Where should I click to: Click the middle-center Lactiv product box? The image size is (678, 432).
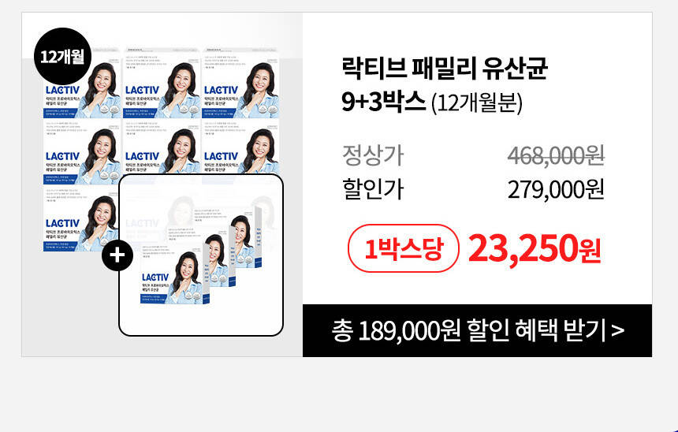coord(162,147)
